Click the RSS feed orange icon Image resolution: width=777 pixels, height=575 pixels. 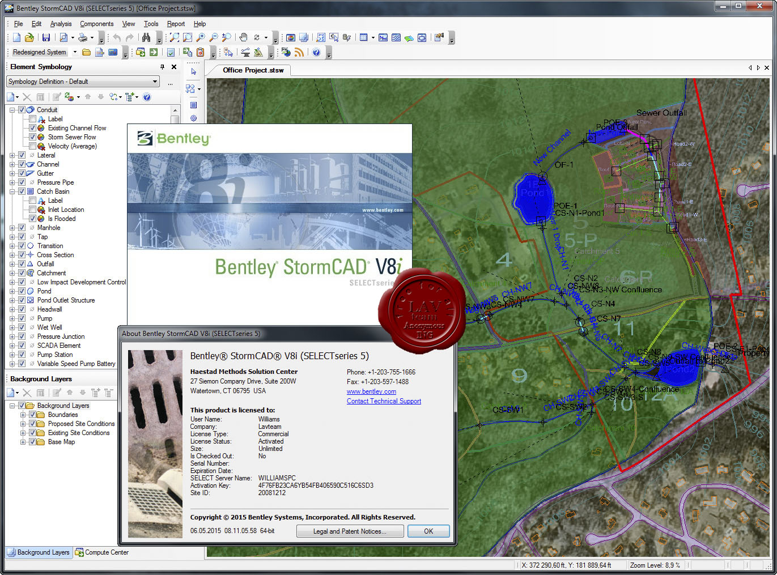pos(299,52)
